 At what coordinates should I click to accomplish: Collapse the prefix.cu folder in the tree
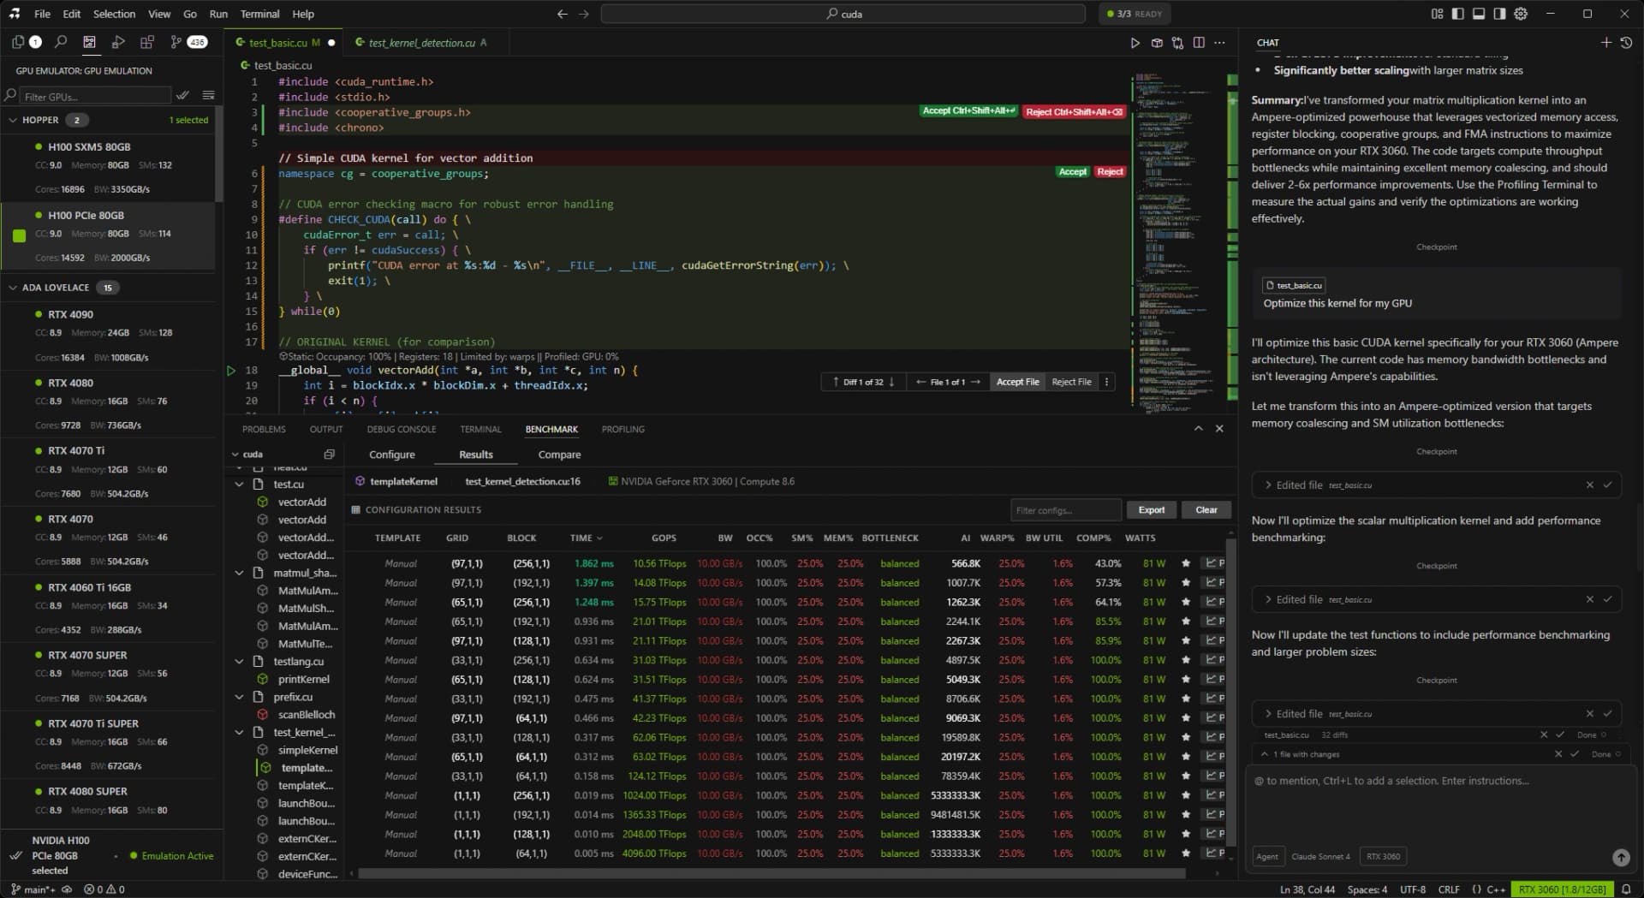coord(240,697)
